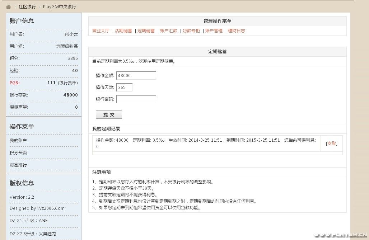The image size is (369, 240).
Task: Open the 账户汇款 menu link
Action: [x=169, y=31]
